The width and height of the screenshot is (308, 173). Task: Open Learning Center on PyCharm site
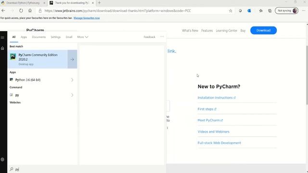point(227,31)
